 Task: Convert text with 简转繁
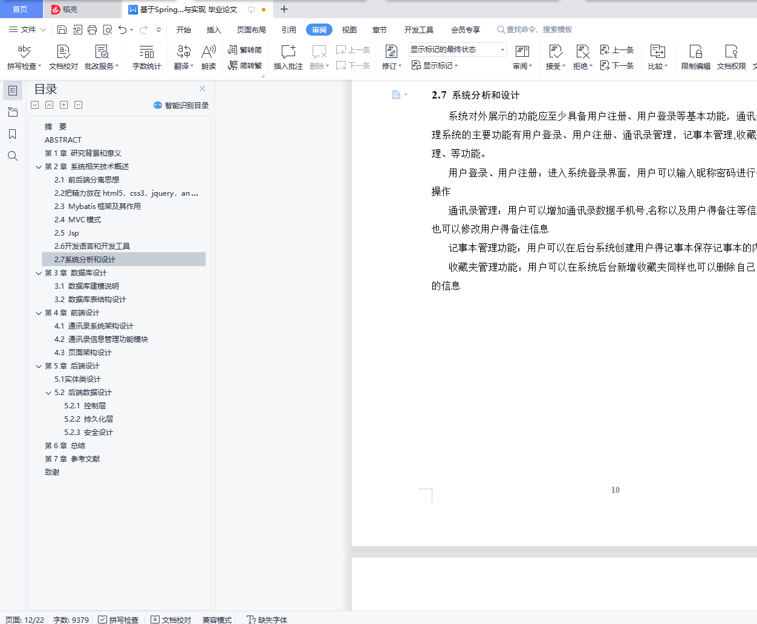(245, 65)
